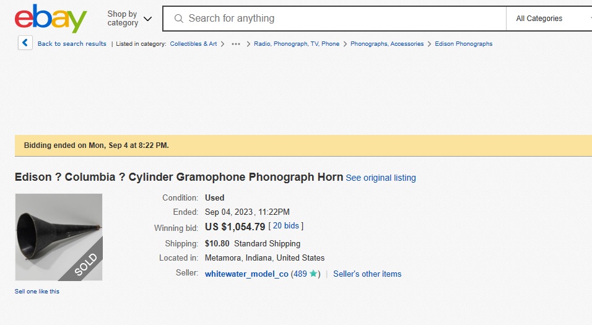
Task: View the 20 bids history
Action: tap(285, 226)
